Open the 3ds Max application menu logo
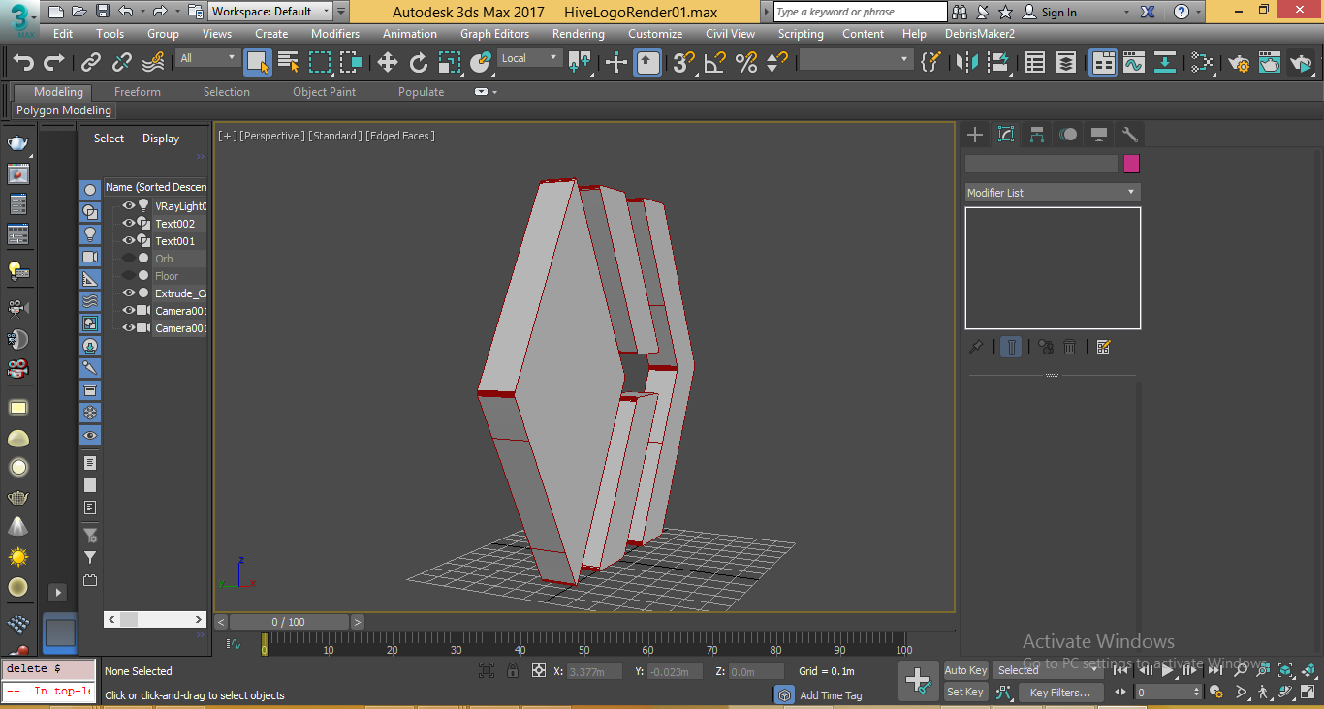Screen dimensions: 1324x709 pyautogui.click(x=19, y=18)
